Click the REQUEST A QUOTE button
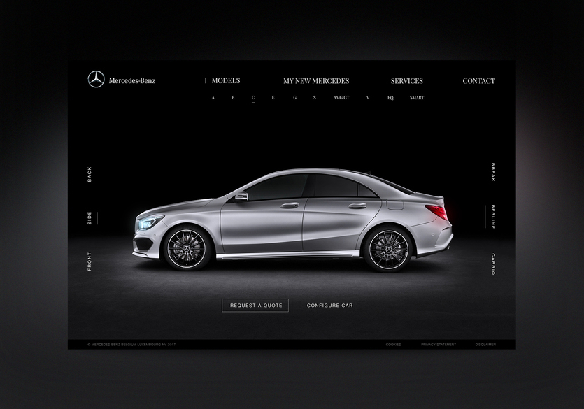The height and width of the screenshot is (409, 584). coord(255,305)
